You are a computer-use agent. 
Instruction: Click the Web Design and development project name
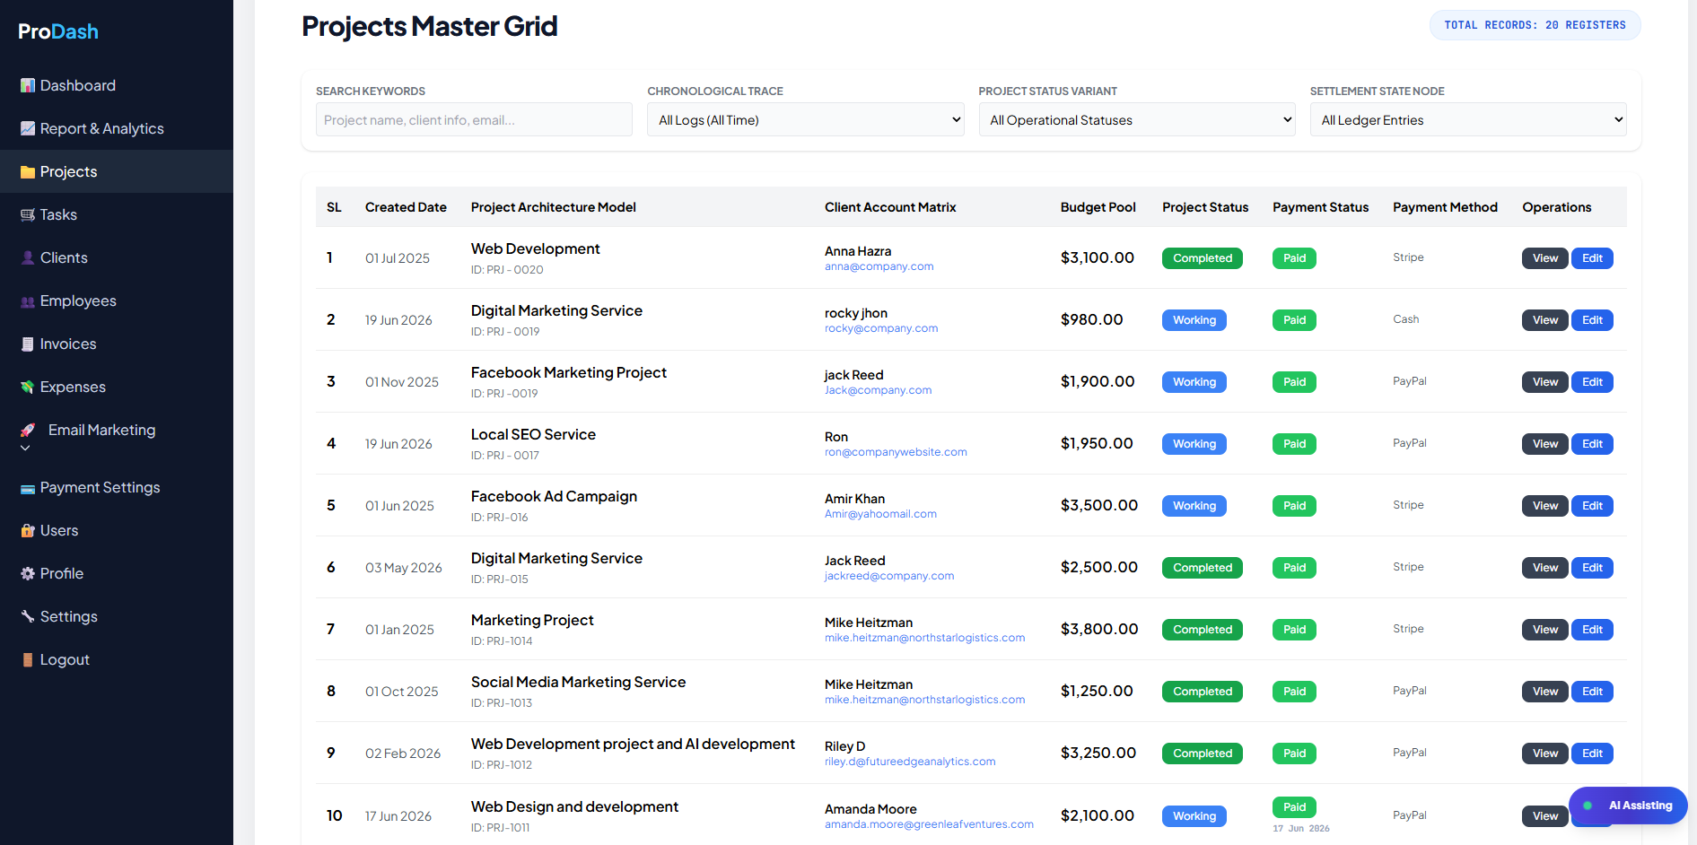click(x=574, y=806)
